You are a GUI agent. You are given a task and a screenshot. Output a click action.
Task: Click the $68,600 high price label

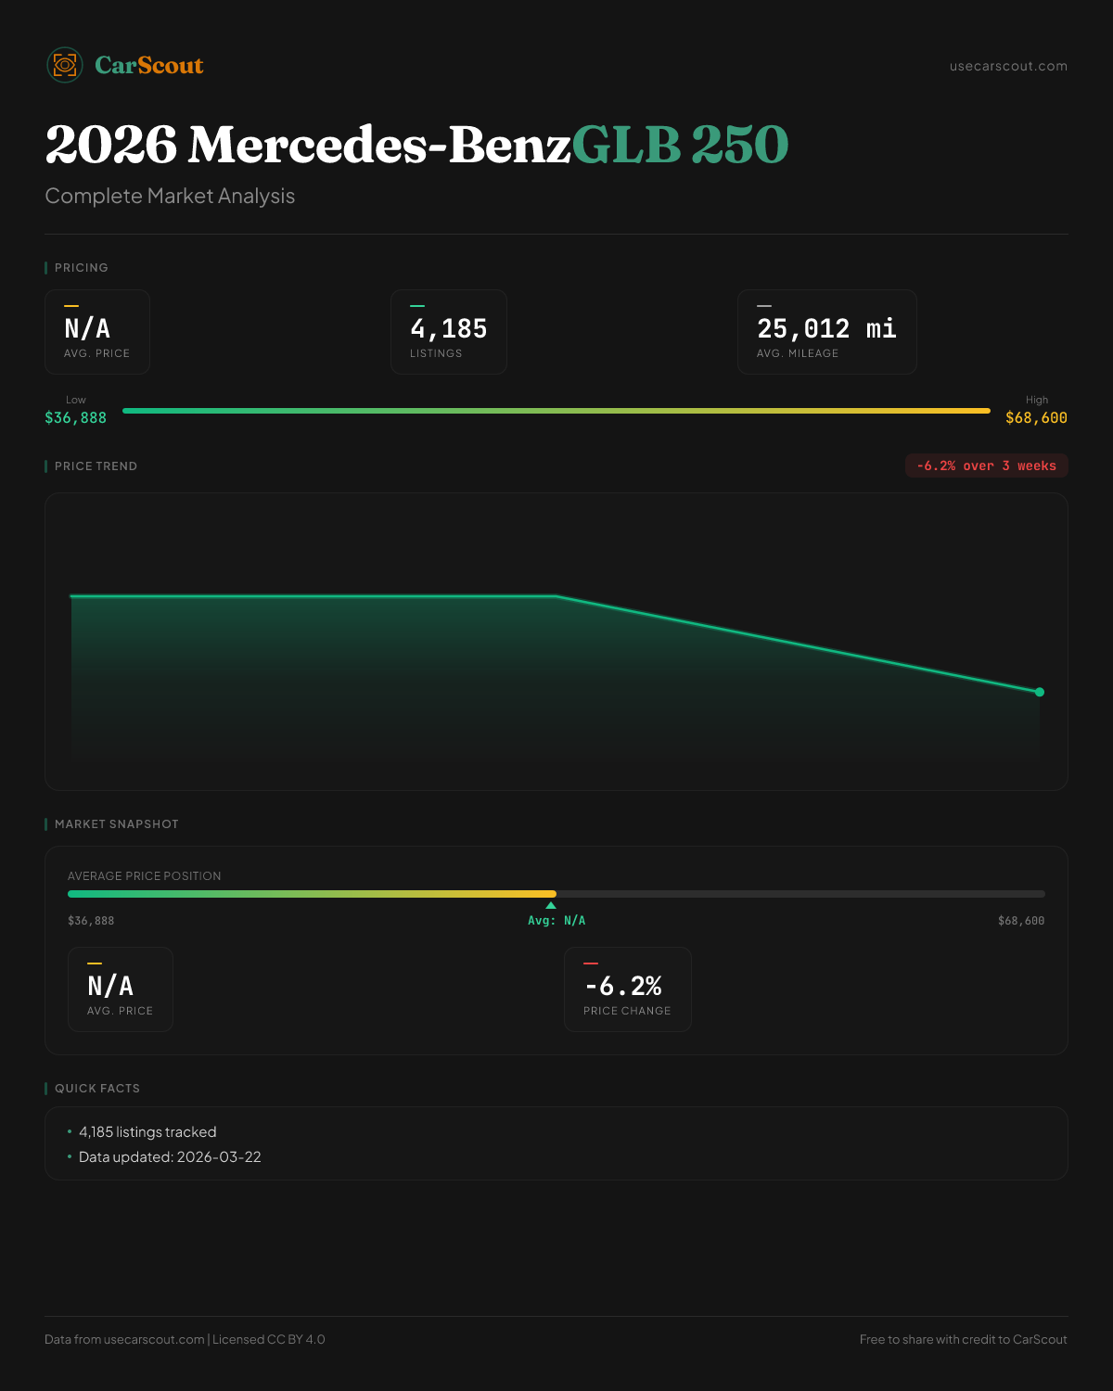click(1036, 418)
